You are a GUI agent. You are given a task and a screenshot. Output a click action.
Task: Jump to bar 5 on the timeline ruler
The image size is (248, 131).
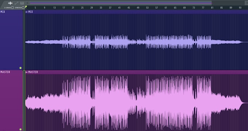click(x=35, y=8)
